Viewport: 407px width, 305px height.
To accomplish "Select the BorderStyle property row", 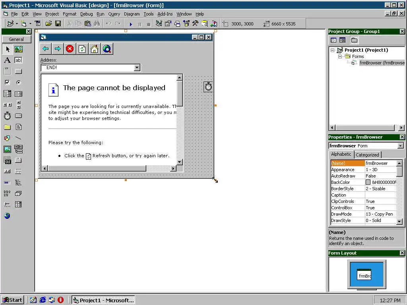I will click(363, 189).
